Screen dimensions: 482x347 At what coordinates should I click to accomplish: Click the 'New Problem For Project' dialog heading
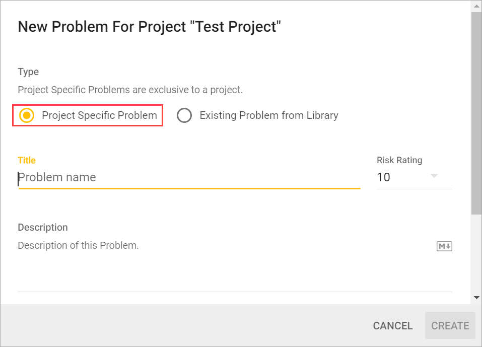point(149,27)
